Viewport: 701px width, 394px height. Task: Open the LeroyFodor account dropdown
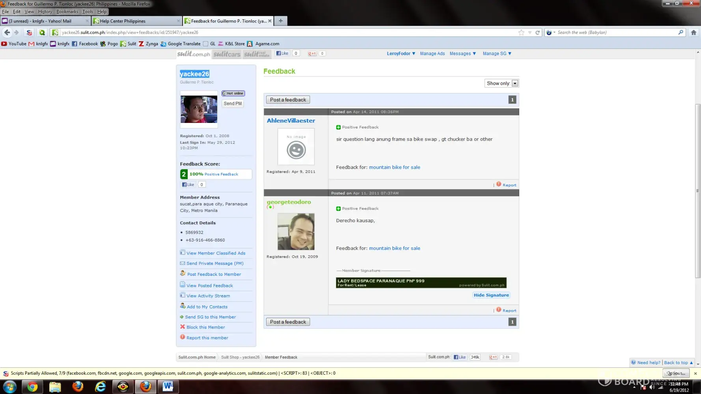coord(401,54)
